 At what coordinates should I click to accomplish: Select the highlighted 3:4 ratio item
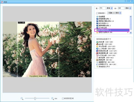tap(112, 30)
